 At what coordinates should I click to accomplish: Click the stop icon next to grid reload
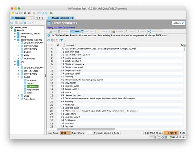coord(53,40)
